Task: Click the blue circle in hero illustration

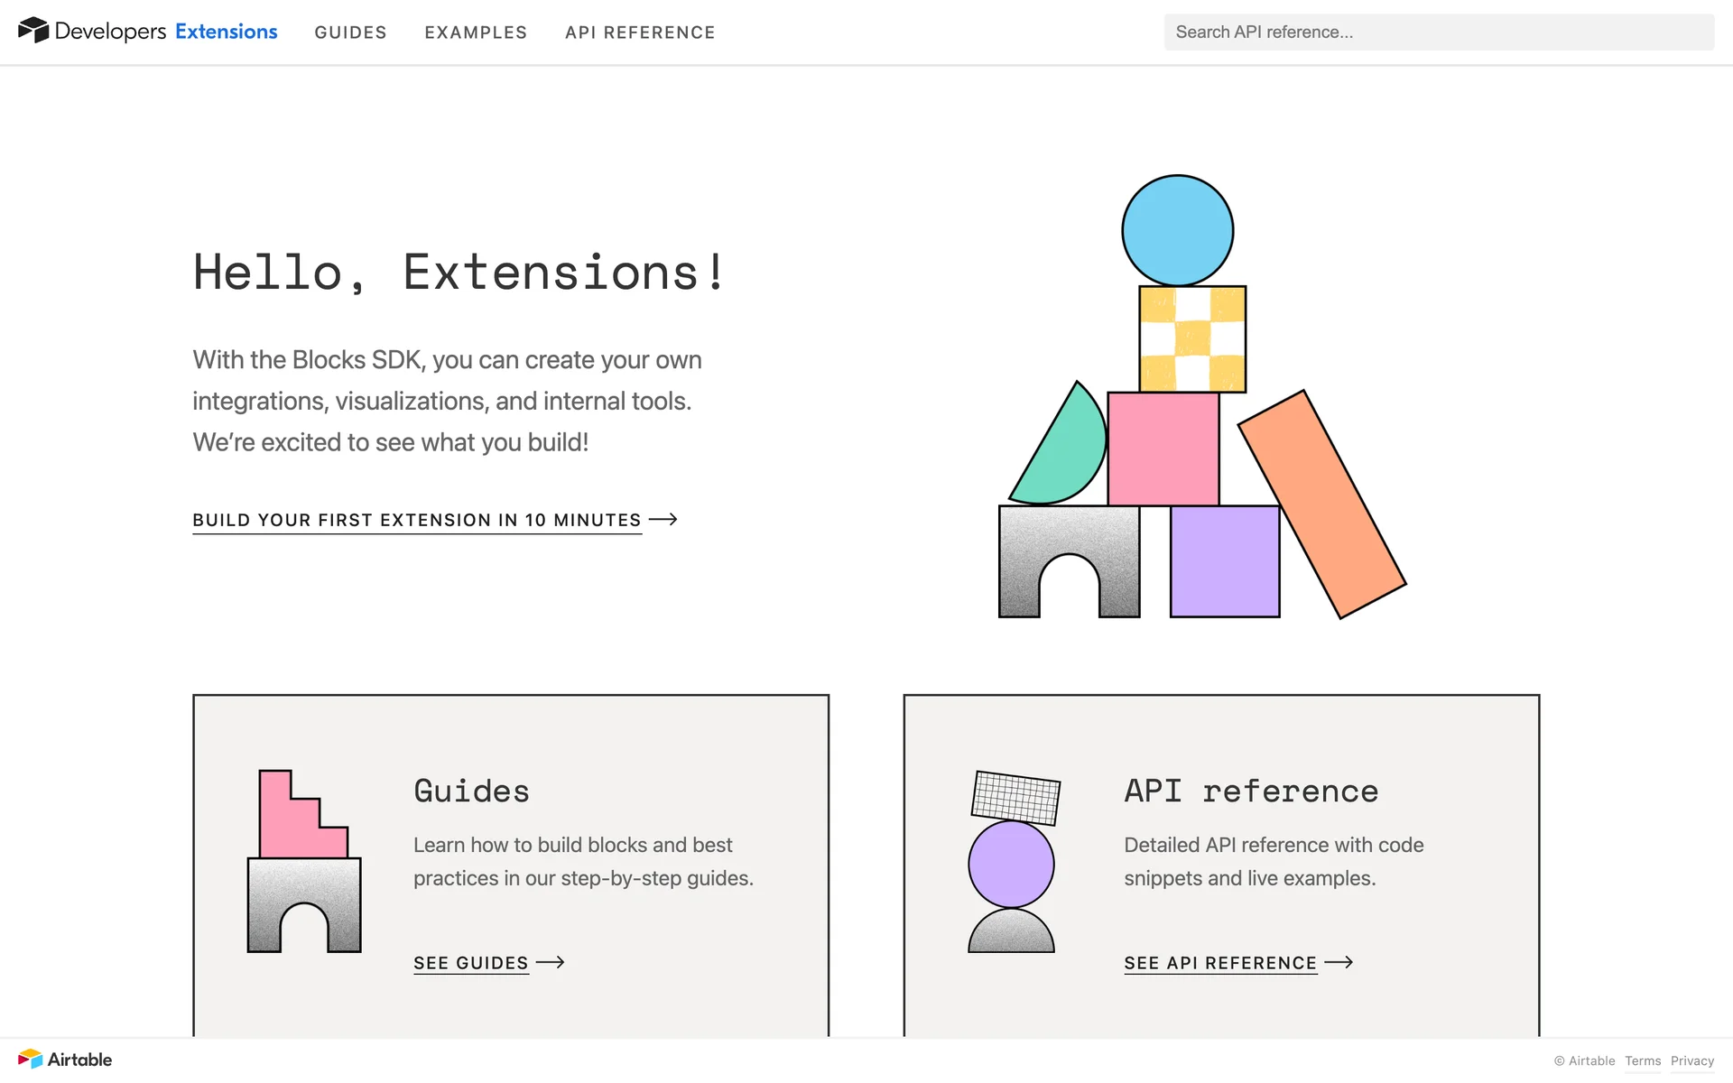Action: (x=1177, y=230)
